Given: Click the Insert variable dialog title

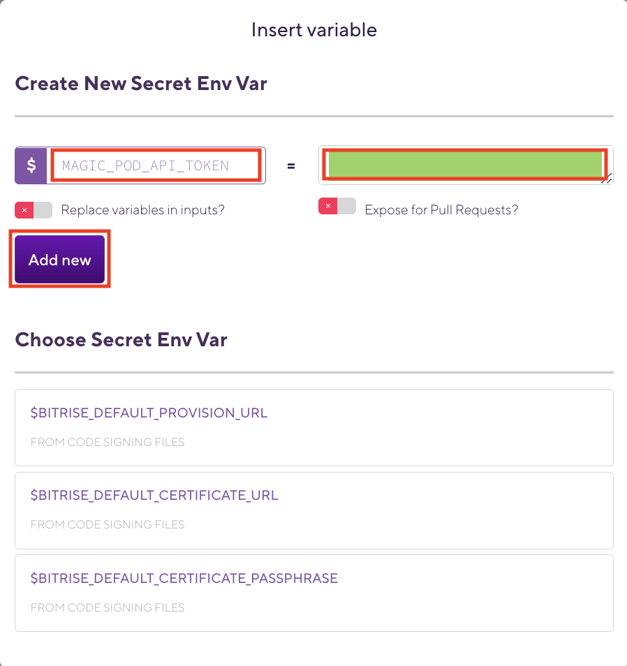Looking at the screenshot, I should pyautogui.click(x=313, y=29).
